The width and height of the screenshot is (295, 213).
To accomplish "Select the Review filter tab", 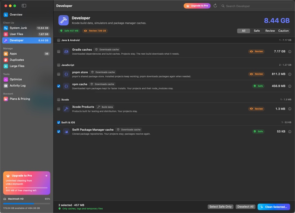I will point(270,31).
